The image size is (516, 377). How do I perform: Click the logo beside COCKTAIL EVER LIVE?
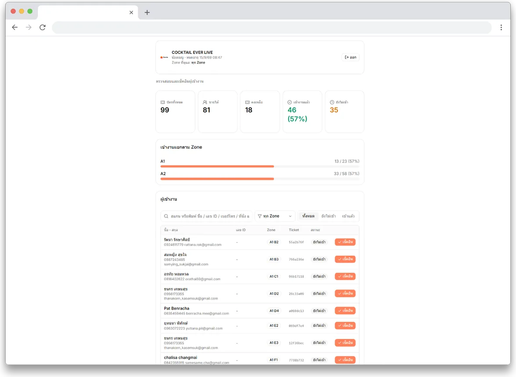point(164,57)
